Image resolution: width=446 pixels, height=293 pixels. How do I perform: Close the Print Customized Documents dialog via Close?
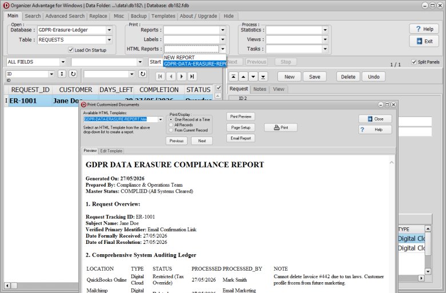(x=375, y=119)
